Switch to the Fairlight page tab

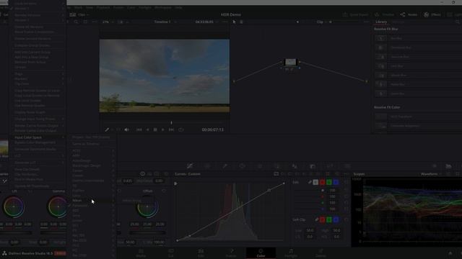pyautogui.click(x=291, y=253)
